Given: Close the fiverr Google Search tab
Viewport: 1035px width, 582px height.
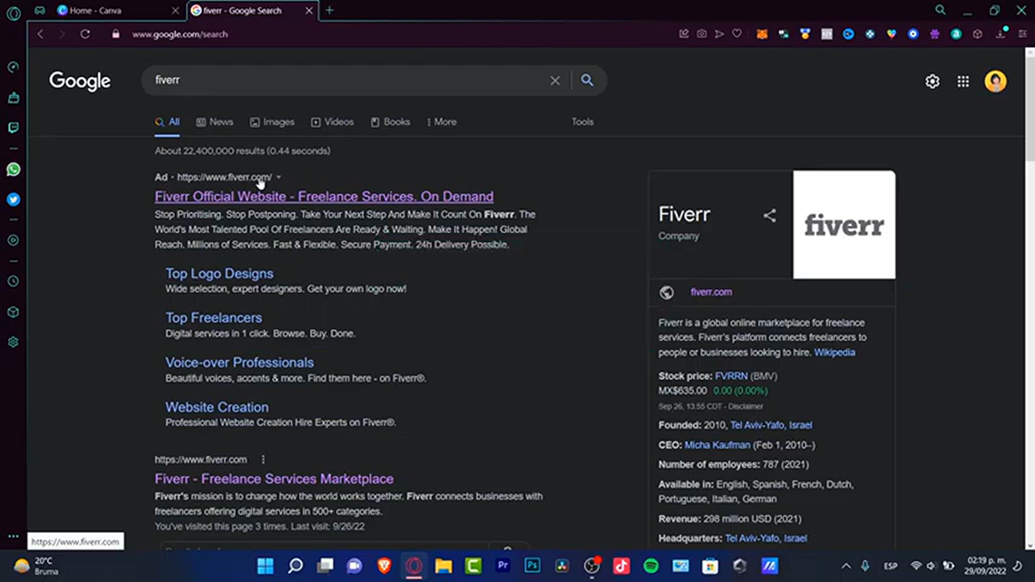Looking at the screenshot, I should 309,10.
